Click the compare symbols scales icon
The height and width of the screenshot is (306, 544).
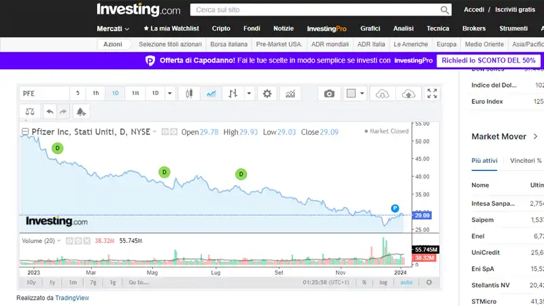[x=30, y=111]
